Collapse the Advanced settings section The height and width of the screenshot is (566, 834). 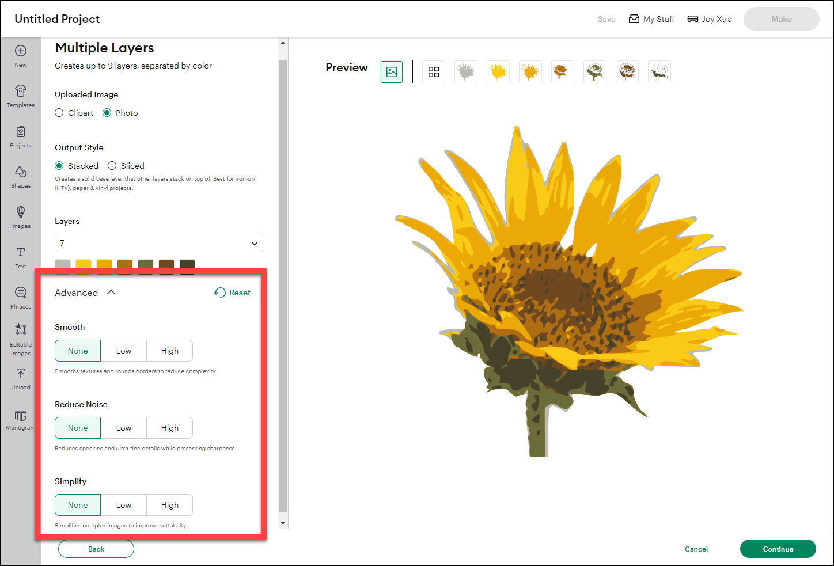112,292
